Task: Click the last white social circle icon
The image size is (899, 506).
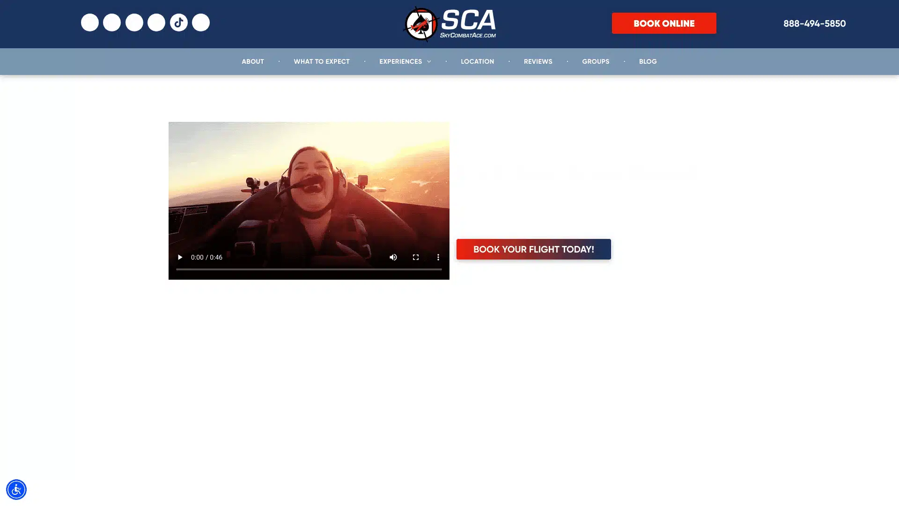Action: [x=200, y=22]
